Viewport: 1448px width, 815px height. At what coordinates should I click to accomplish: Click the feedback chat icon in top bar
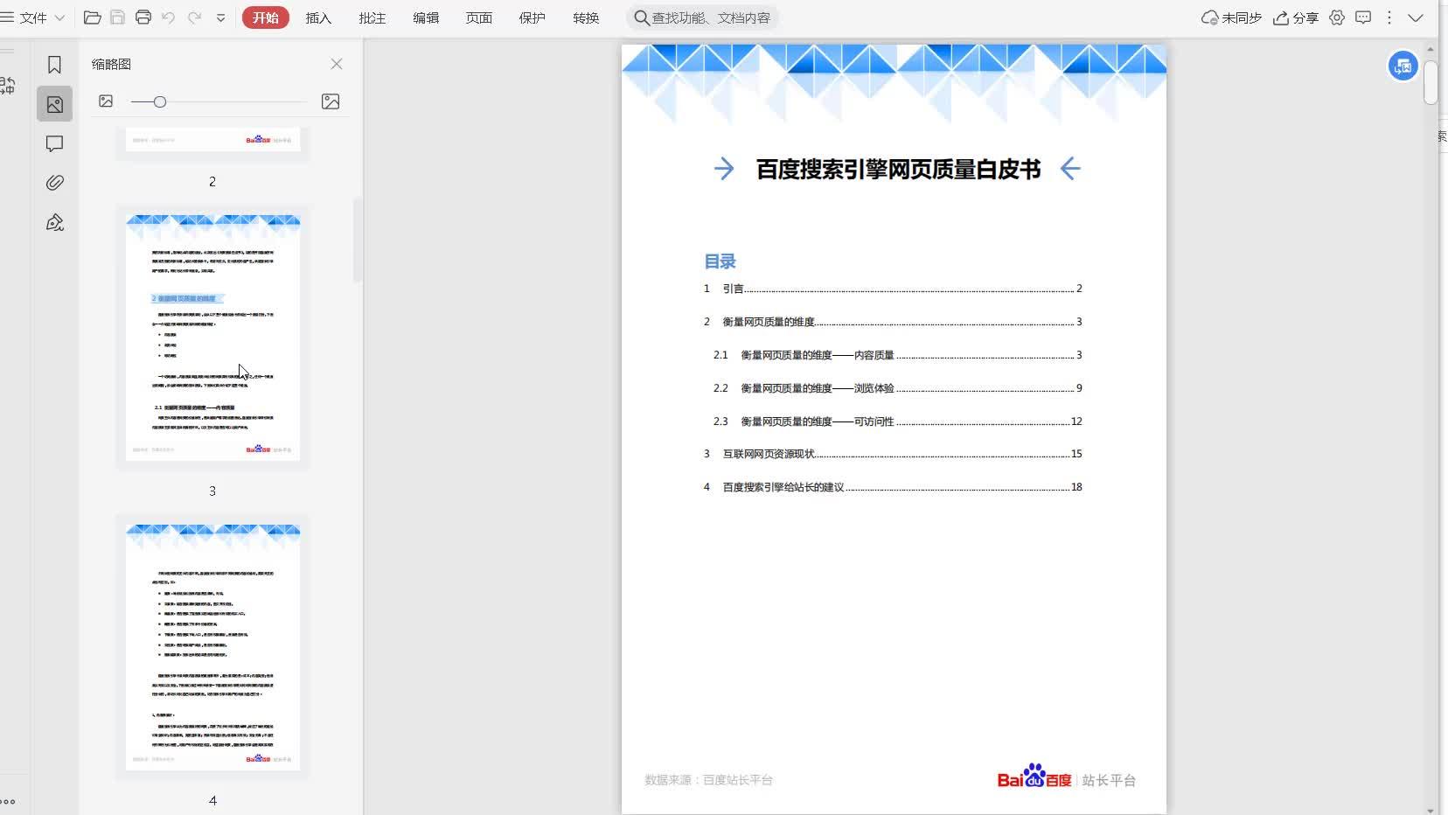1363,17
